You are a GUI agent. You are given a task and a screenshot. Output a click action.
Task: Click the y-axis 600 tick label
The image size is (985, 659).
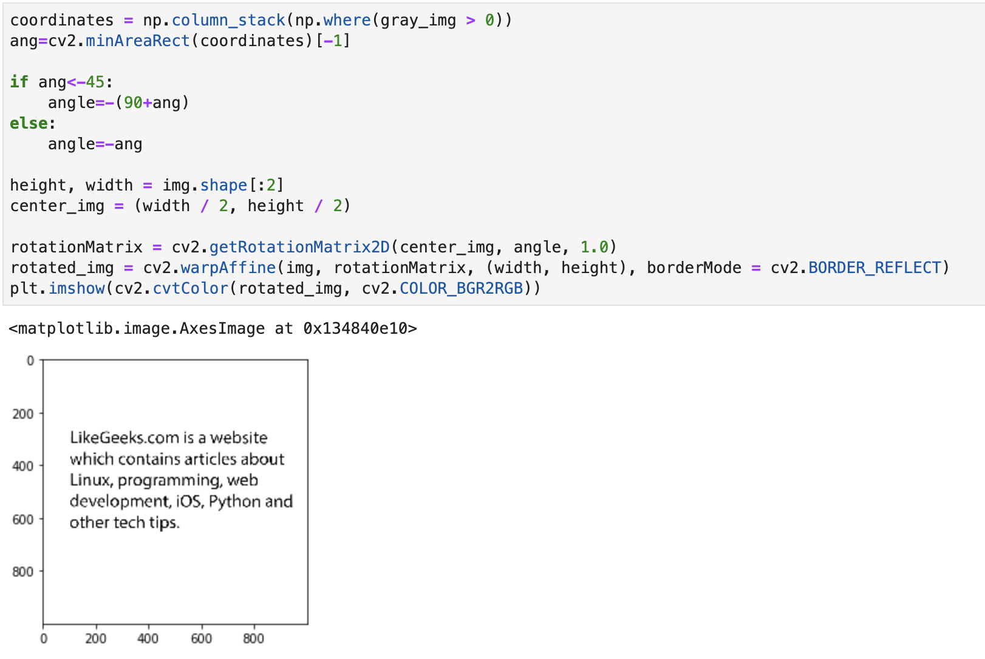pyautogui.click(x=23, y=519)
